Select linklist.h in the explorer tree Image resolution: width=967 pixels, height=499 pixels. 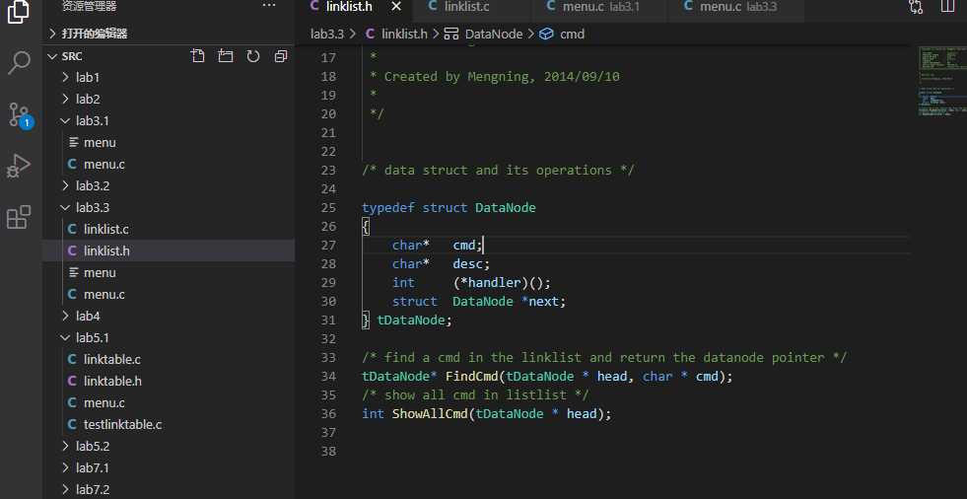169,251
